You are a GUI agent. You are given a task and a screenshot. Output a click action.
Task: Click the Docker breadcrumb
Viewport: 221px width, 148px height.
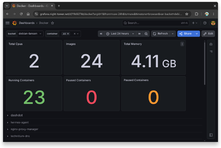coord(44,23)
